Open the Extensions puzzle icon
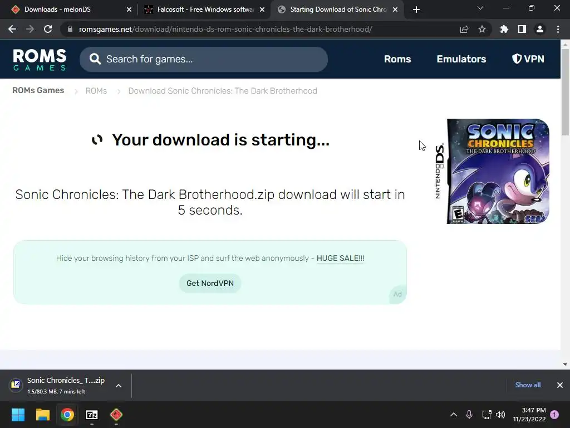The image size is (570, 428). pyautogui.click(x=504, y=29)
